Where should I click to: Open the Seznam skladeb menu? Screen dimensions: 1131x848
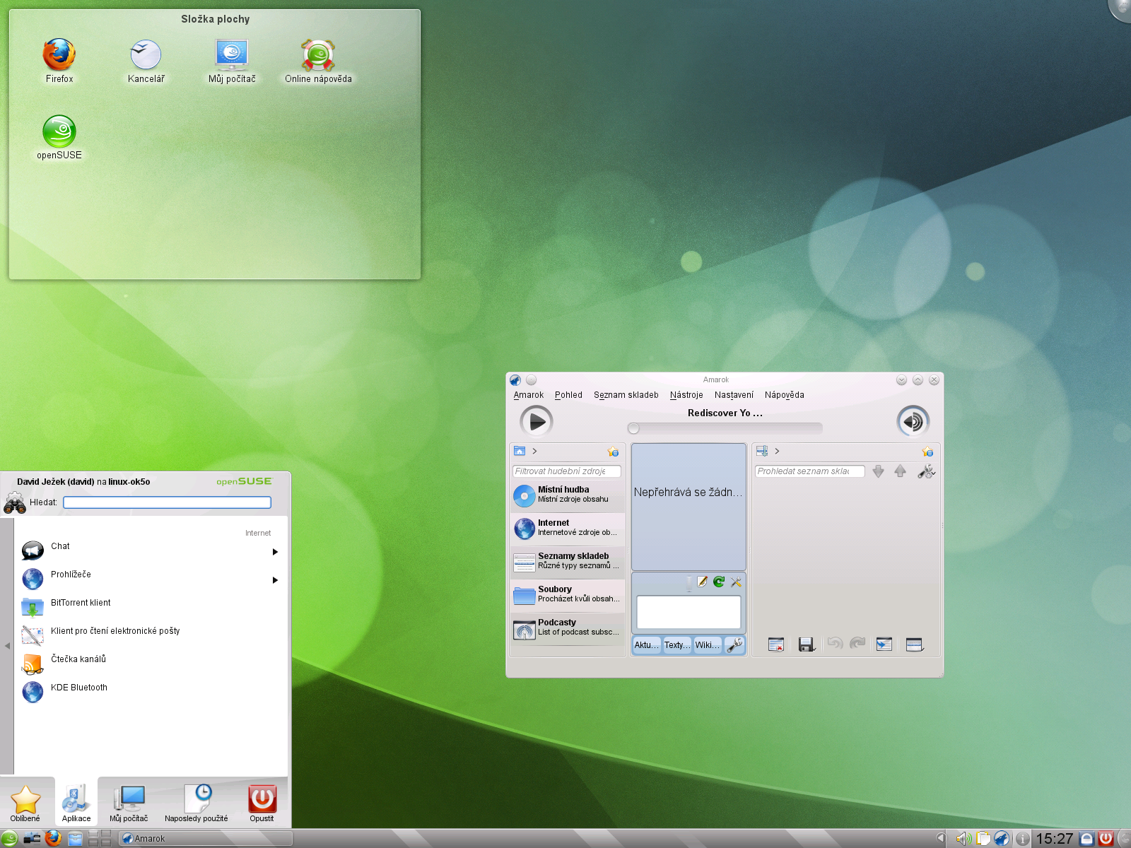coord(626,395)
